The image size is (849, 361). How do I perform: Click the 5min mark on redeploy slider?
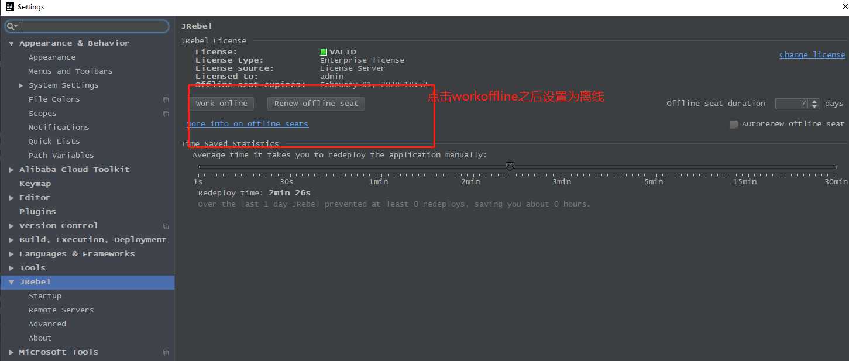pos(654,182)
